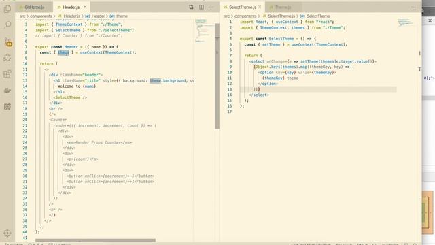
Task: Close the Header.js tab
Action: pyautogui.click(x=85, y=7)
